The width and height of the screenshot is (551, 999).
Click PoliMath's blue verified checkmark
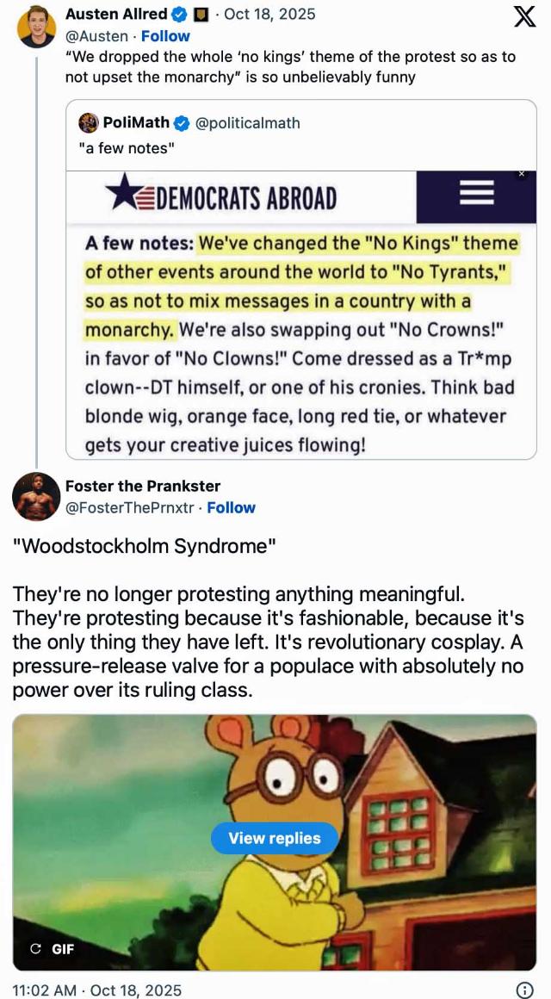182,122
